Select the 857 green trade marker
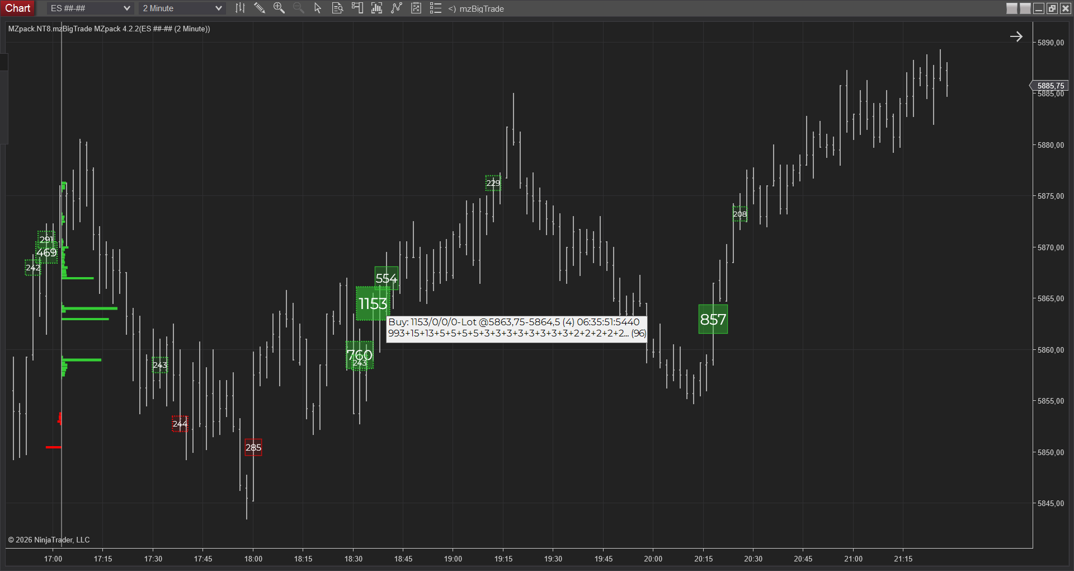The width and height of the screenshot is (1074, 571). tap(713, 319)
